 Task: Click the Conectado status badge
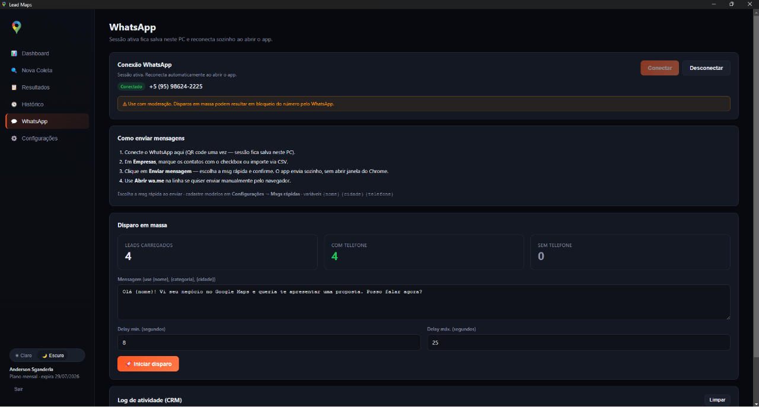(x=131, y=86)
